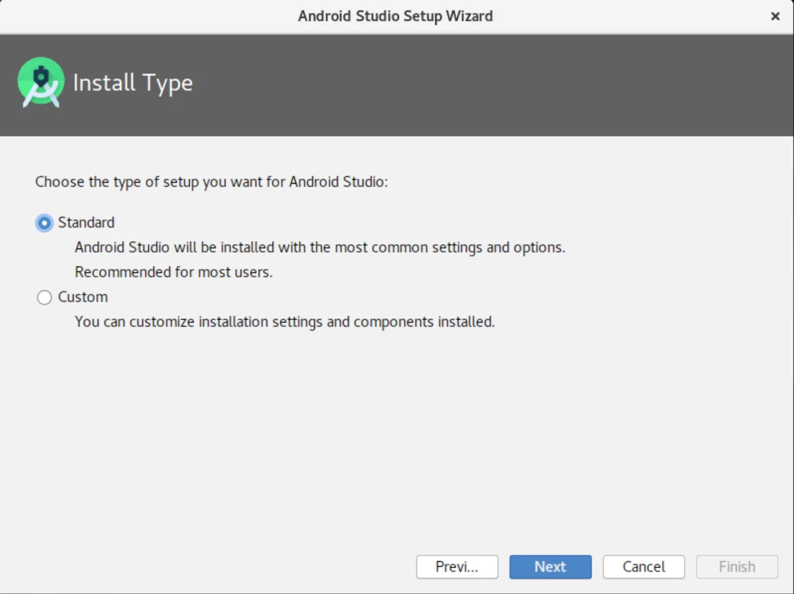Viewport: 794px width, 594px height.
Task: Click the 'You can customize installation settings' description
Action: point(285,322)
